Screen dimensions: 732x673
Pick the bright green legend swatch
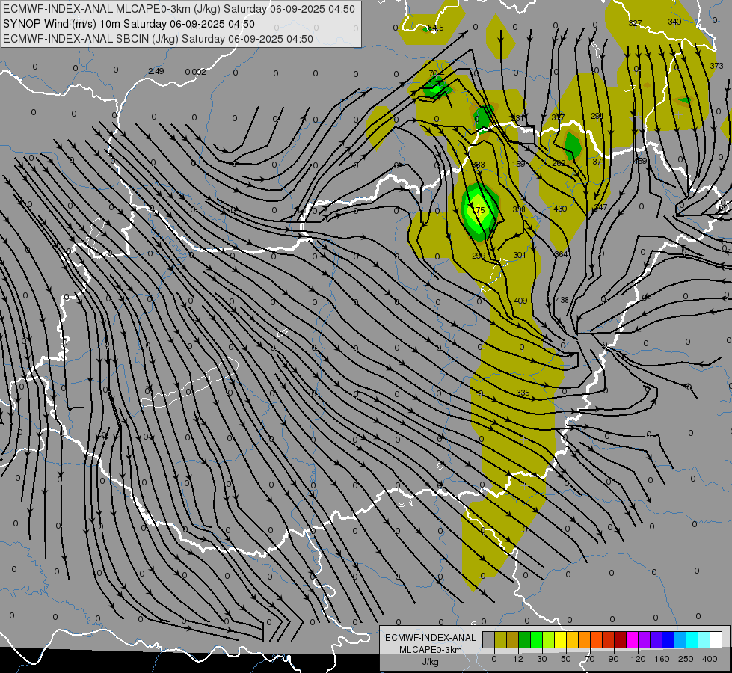(536, 640)
